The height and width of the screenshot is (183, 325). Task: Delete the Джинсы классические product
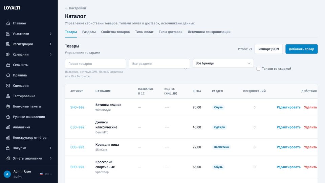coord(310,127)
